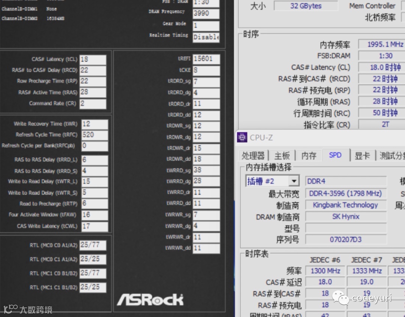Screen dimensions: 405x317
Task: Click the 32 GBytes memory size value
Action: click(x=306, y=6)
